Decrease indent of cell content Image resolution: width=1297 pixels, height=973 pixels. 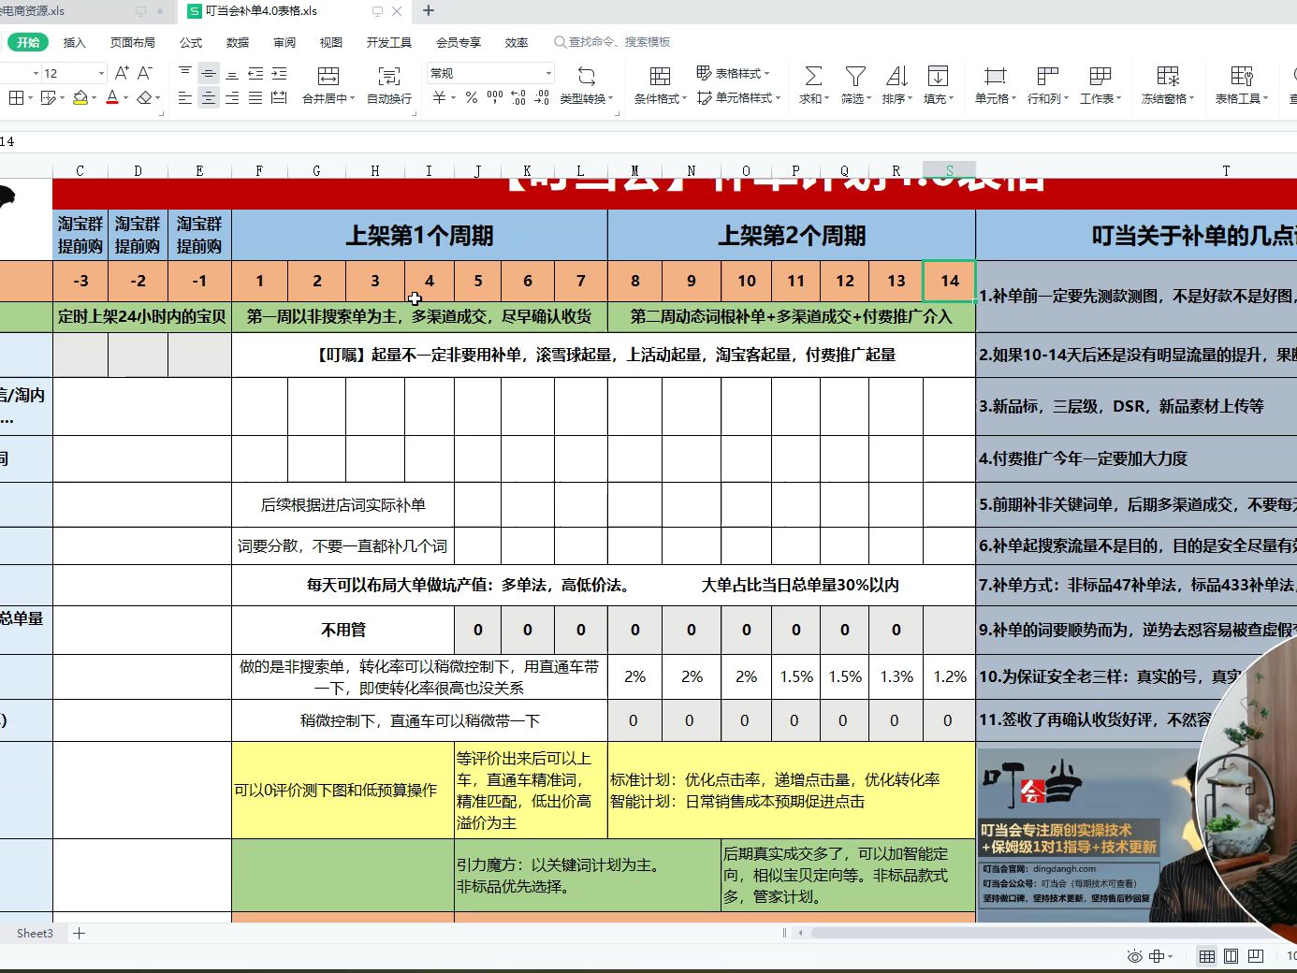[255, 73]
